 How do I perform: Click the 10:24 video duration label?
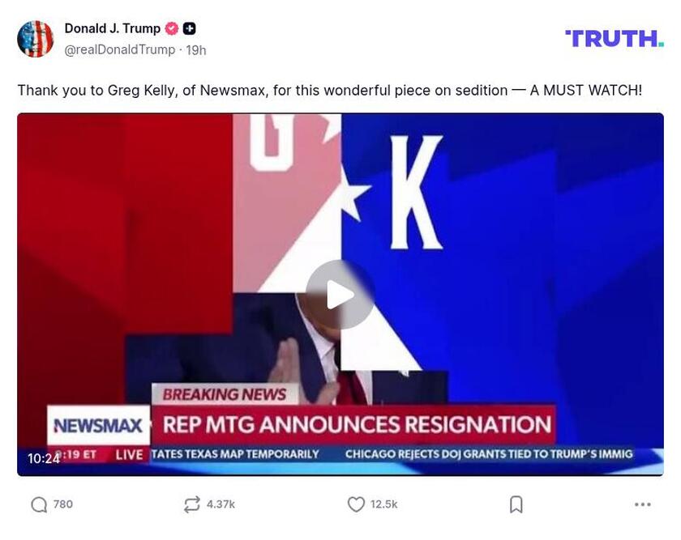[44, 458]
